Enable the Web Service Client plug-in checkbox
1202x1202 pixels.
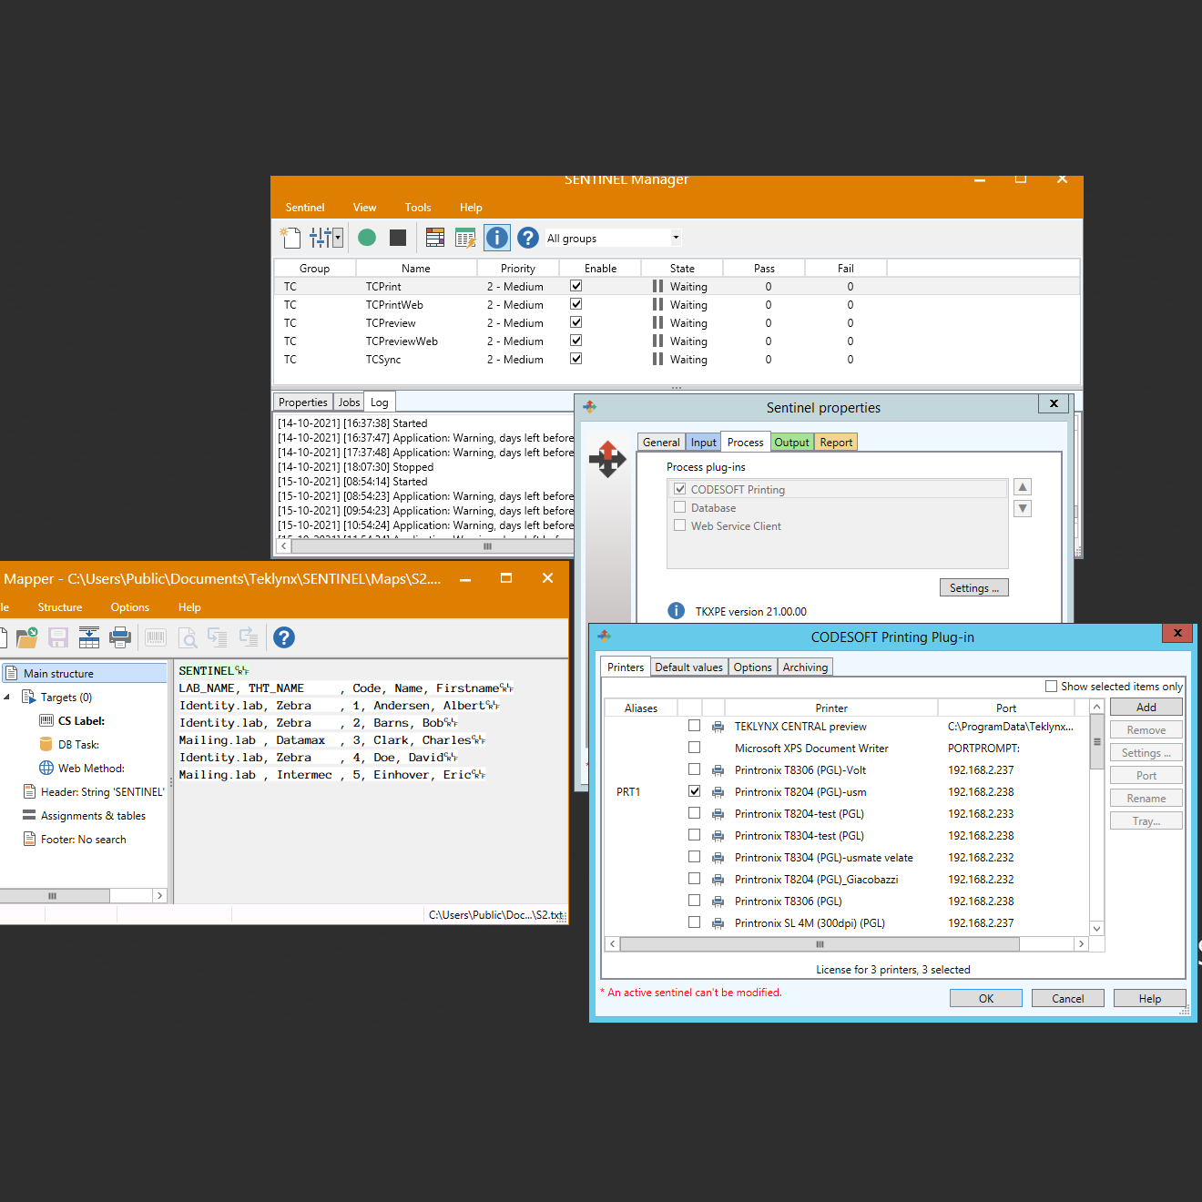[680, 525]
